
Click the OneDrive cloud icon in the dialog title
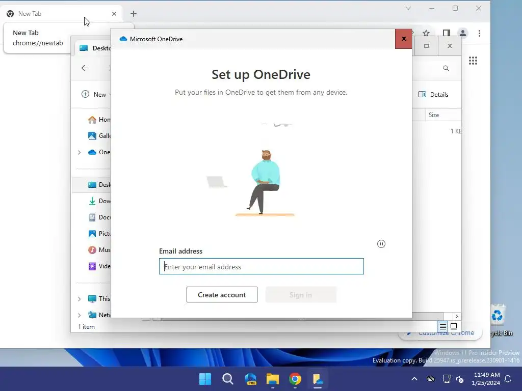click(x=123, y=39)
